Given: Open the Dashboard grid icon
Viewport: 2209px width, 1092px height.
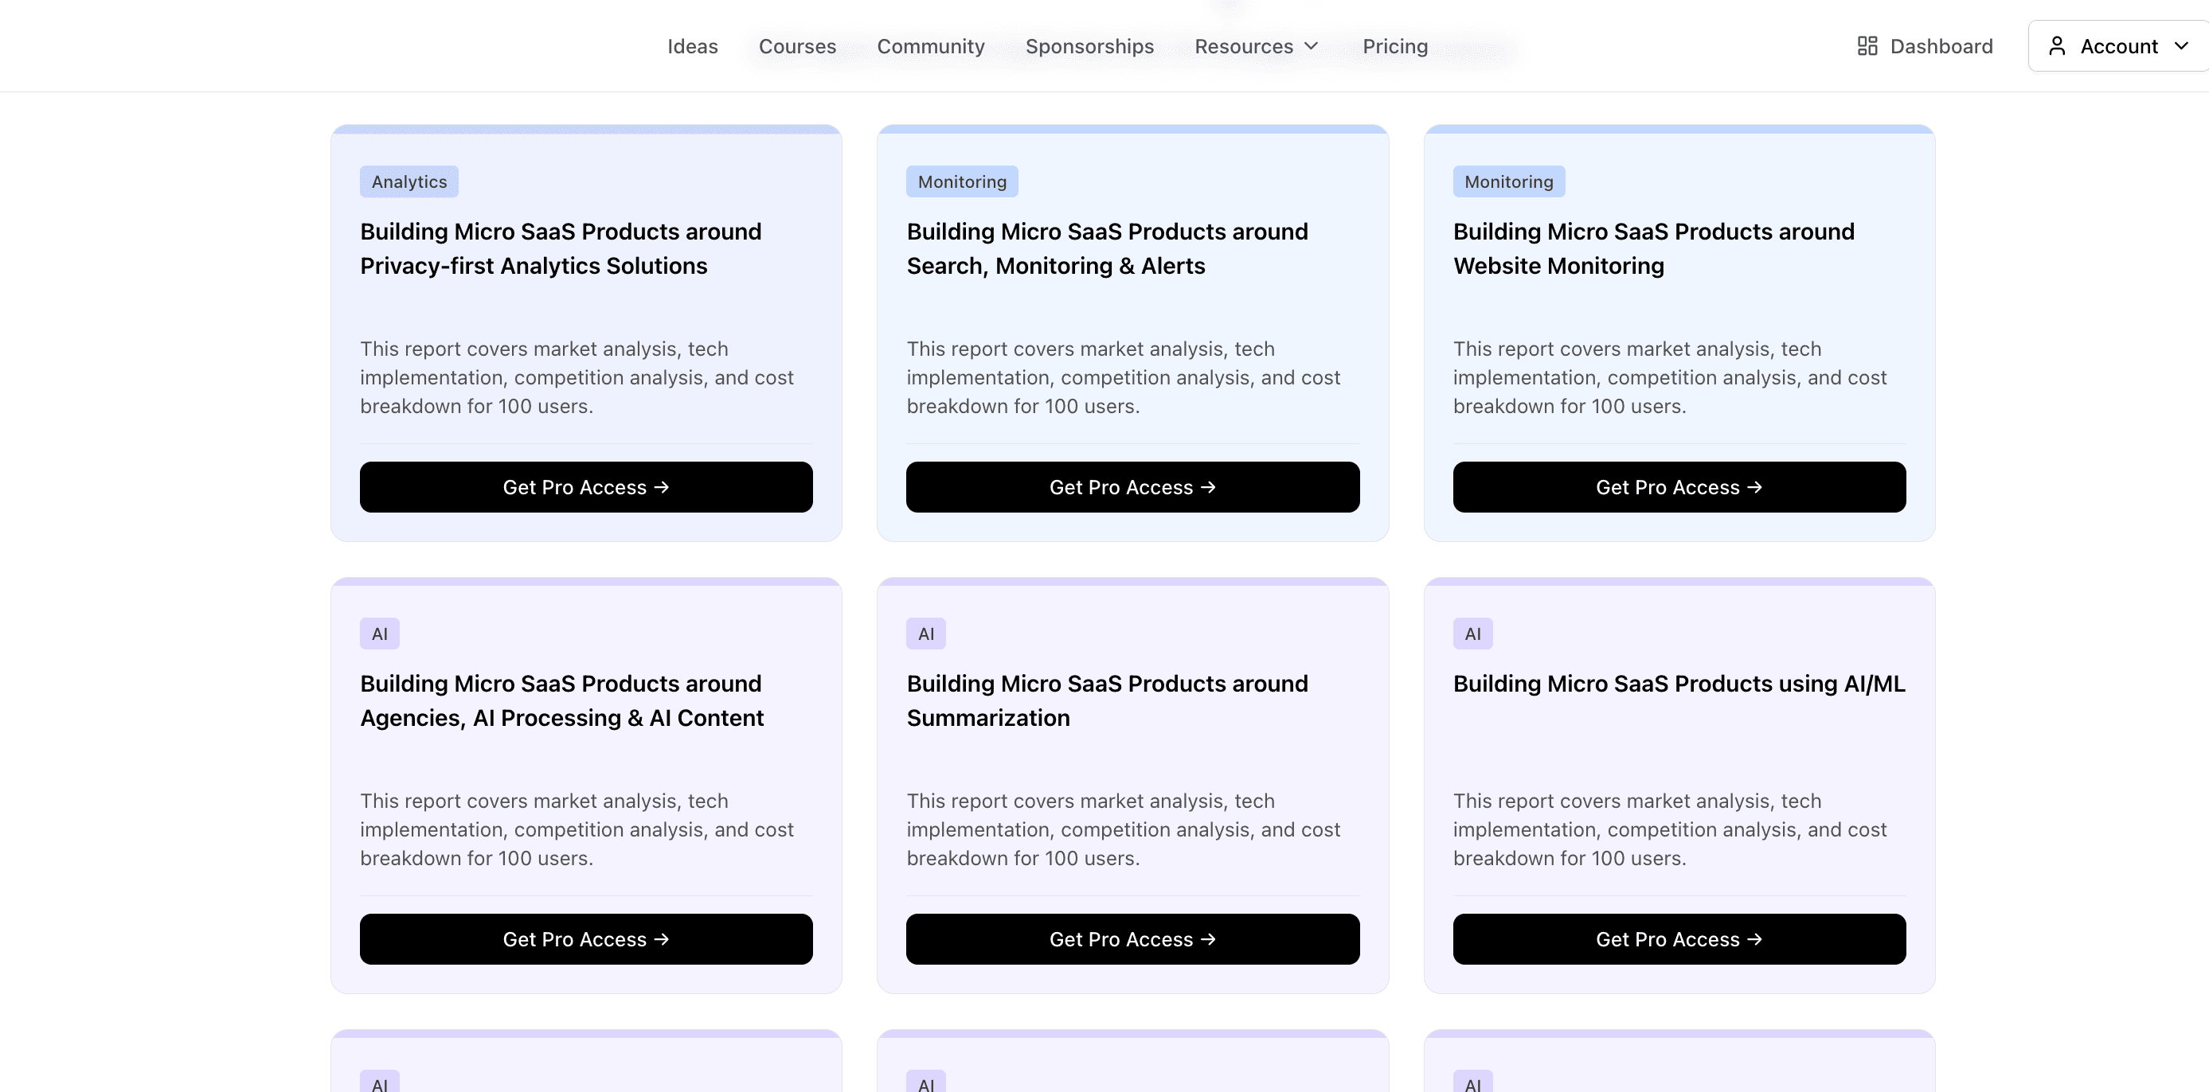Looking at the screenshot, I should (x=1867, y=45).
